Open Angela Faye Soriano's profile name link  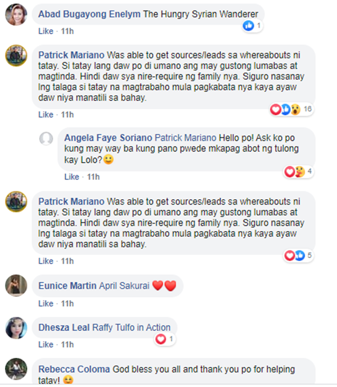click(108, 138)
